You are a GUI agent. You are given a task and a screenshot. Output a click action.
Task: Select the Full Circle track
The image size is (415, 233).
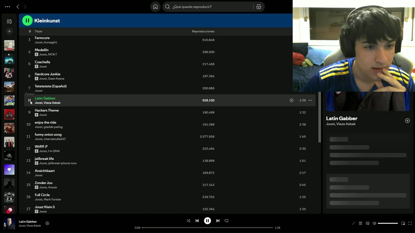[42, 195]
